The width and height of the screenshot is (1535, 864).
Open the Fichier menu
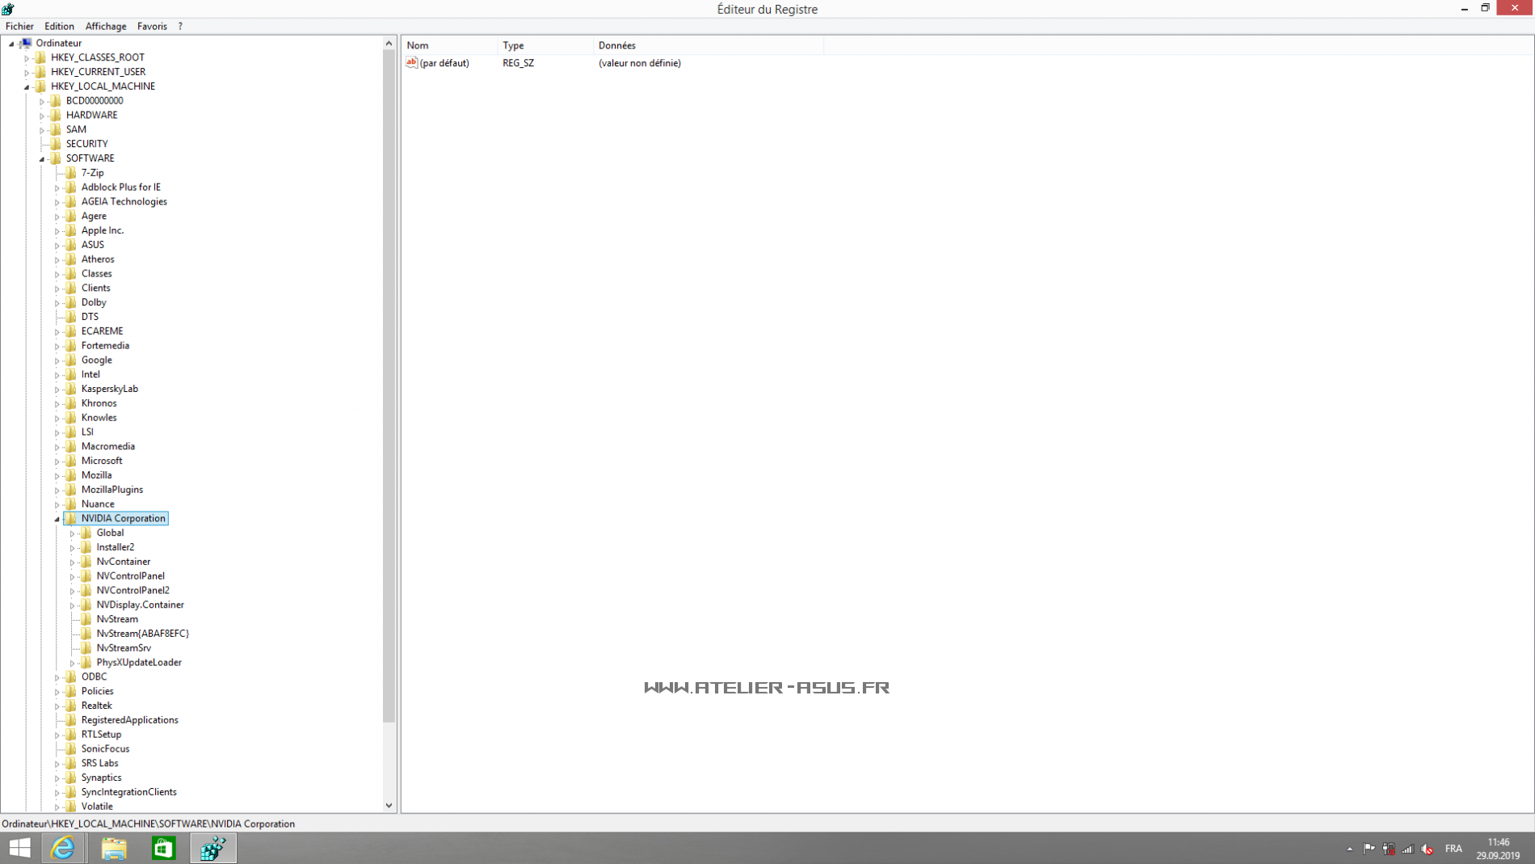pos(19,26)
